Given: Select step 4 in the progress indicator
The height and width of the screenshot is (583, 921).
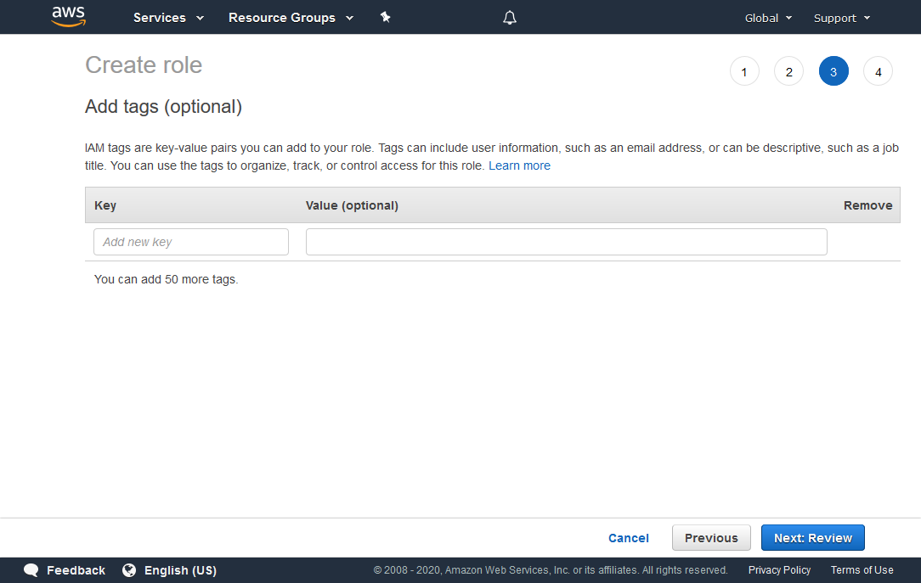Looking at the screenshot, I should pos(878,71).
